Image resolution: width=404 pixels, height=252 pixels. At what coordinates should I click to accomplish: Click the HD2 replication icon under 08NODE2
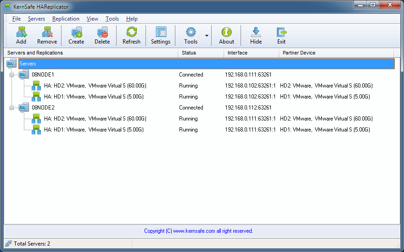pyautogui.click(x=36, y=119)
